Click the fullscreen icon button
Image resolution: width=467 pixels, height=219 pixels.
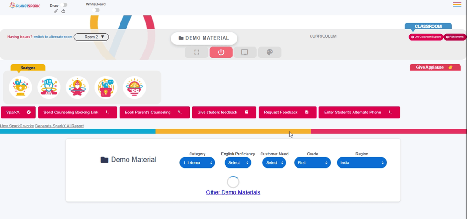point(197,52)
